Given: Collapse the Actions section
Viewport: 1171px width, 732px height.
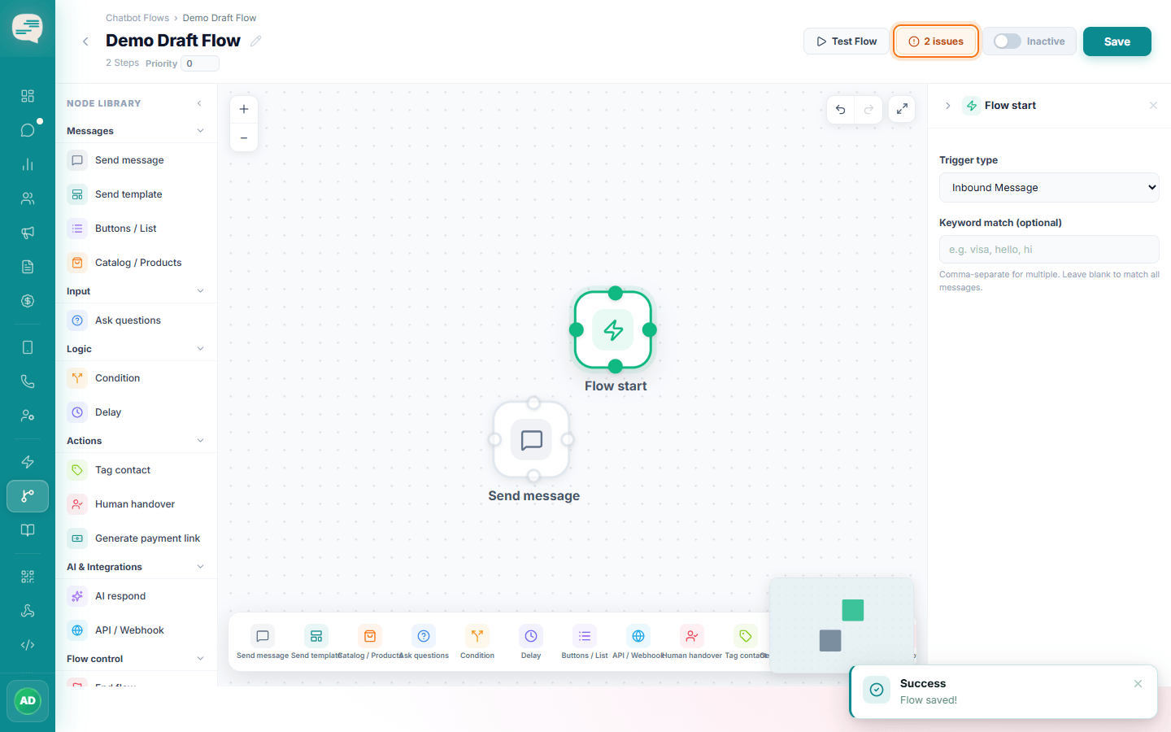Looking at the screenshot, I should (200, 441).
